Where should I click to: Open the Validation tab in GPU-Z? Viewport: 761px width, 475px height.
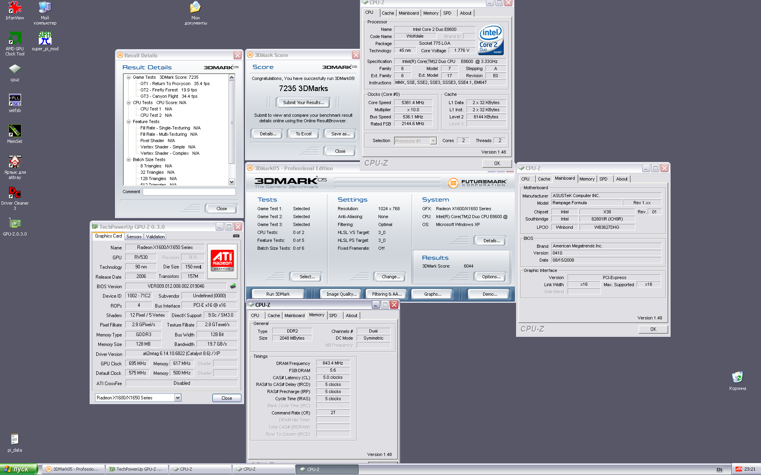point(155,236)
